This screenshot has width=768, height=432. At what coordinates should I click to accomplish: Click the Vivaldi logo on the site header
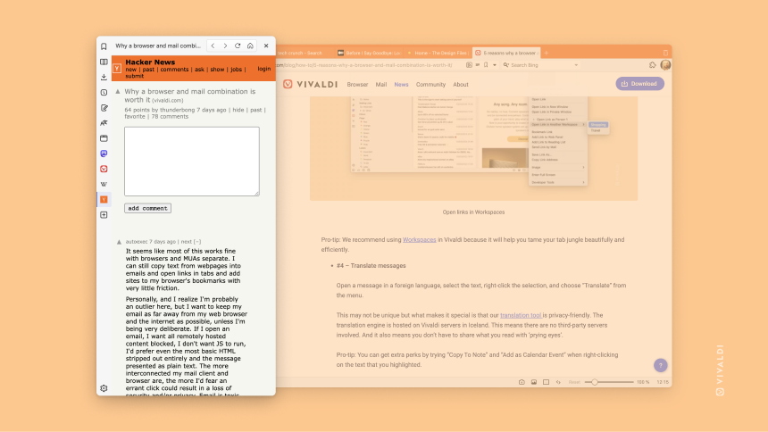pyautogui.click(x=311, y=84)
